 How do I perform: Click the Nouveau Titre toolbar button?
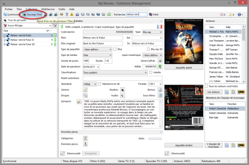pyautogui.click(x=33, y=15)
